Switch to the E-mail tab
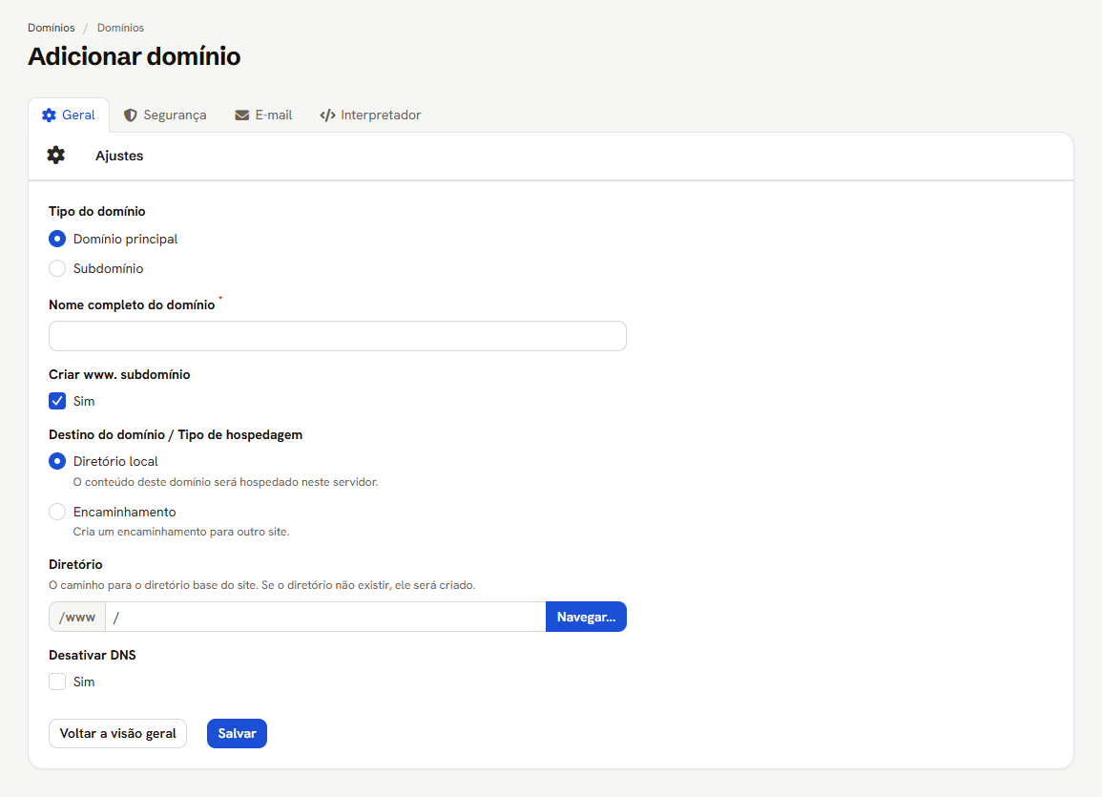Viewport: 1102px width, 797px height. (263, 115)
